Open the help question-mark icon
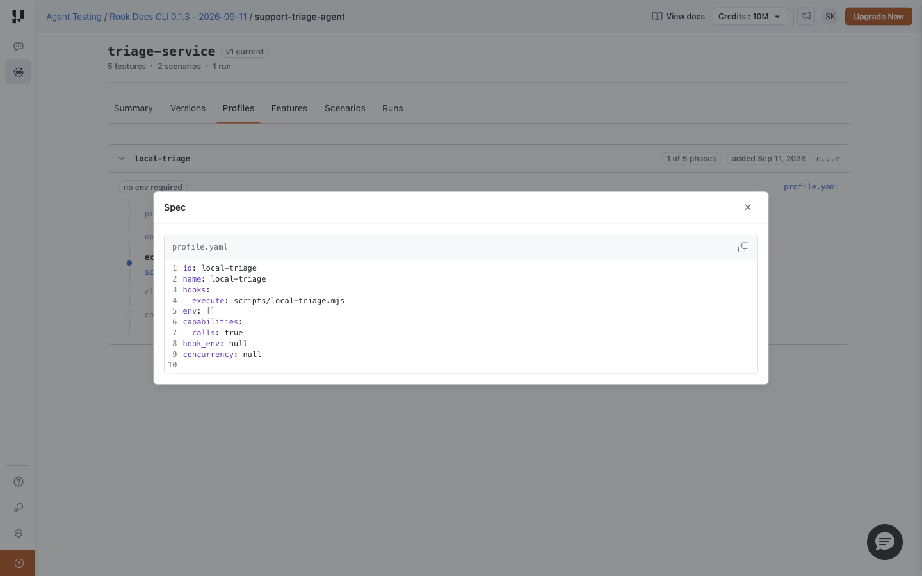This screenshot has height=576, width=922. 19,482
